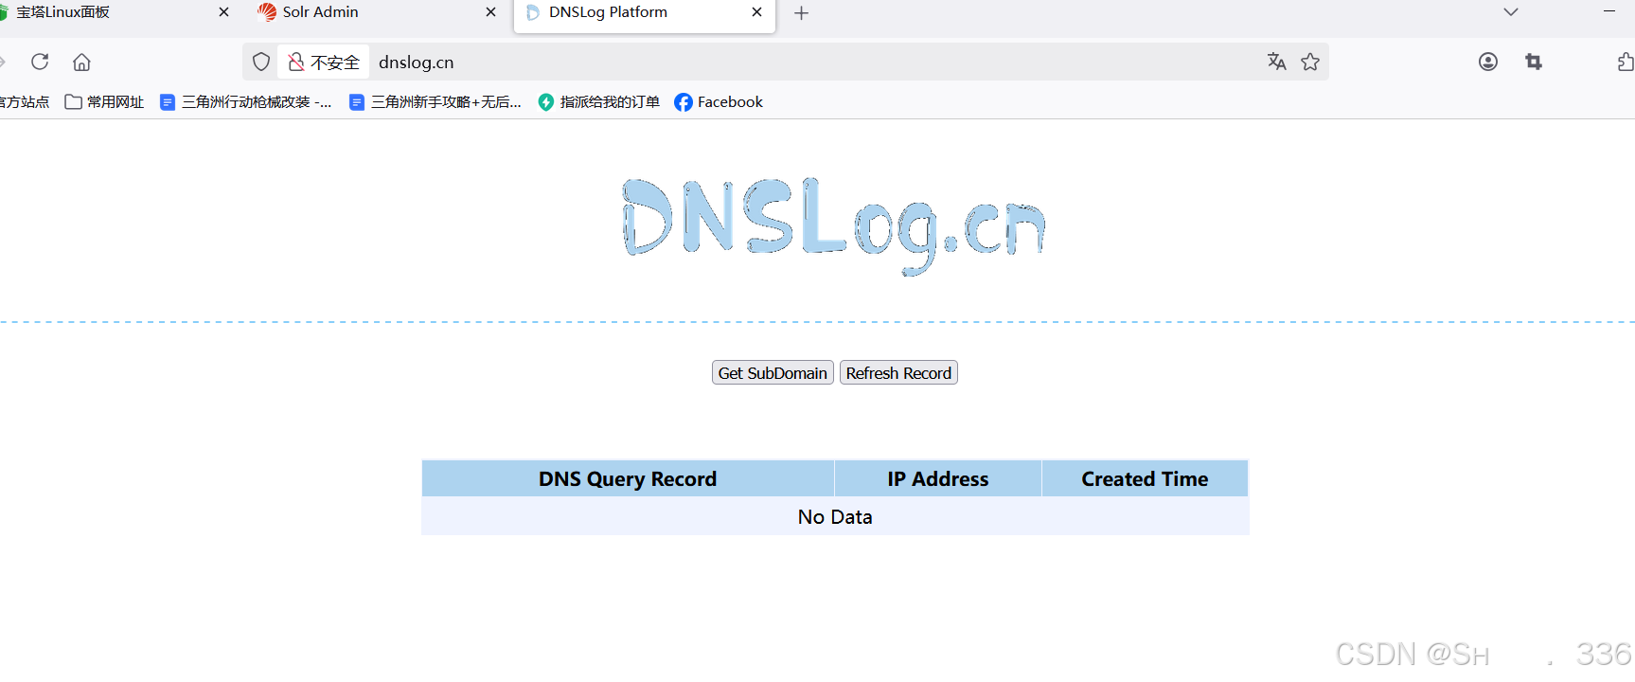The image size is (1635, 682).
Task: Close the DNSLog Platform tab
Action: click(x=756, y=12)
